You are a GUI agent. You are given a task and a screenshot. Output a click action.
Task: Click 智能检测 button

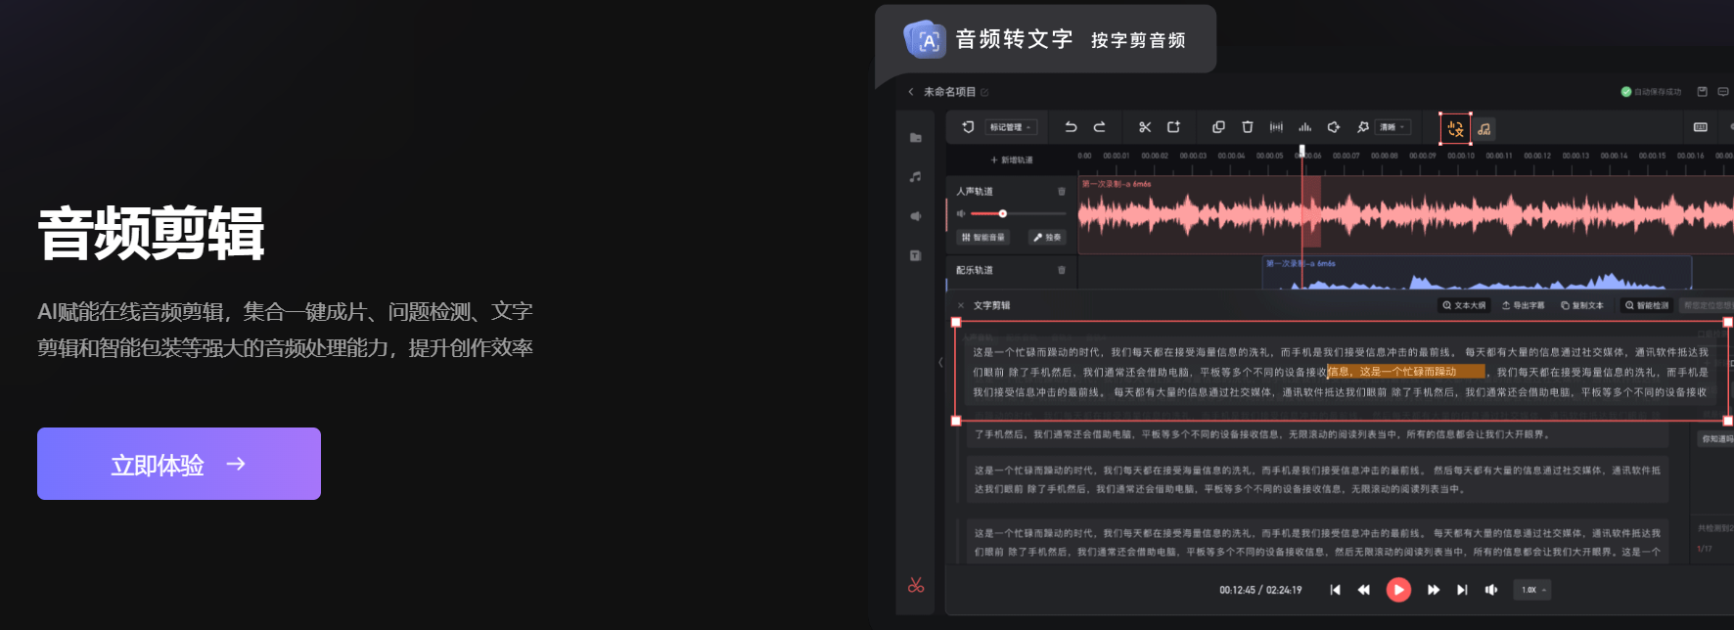(1647, 305)
